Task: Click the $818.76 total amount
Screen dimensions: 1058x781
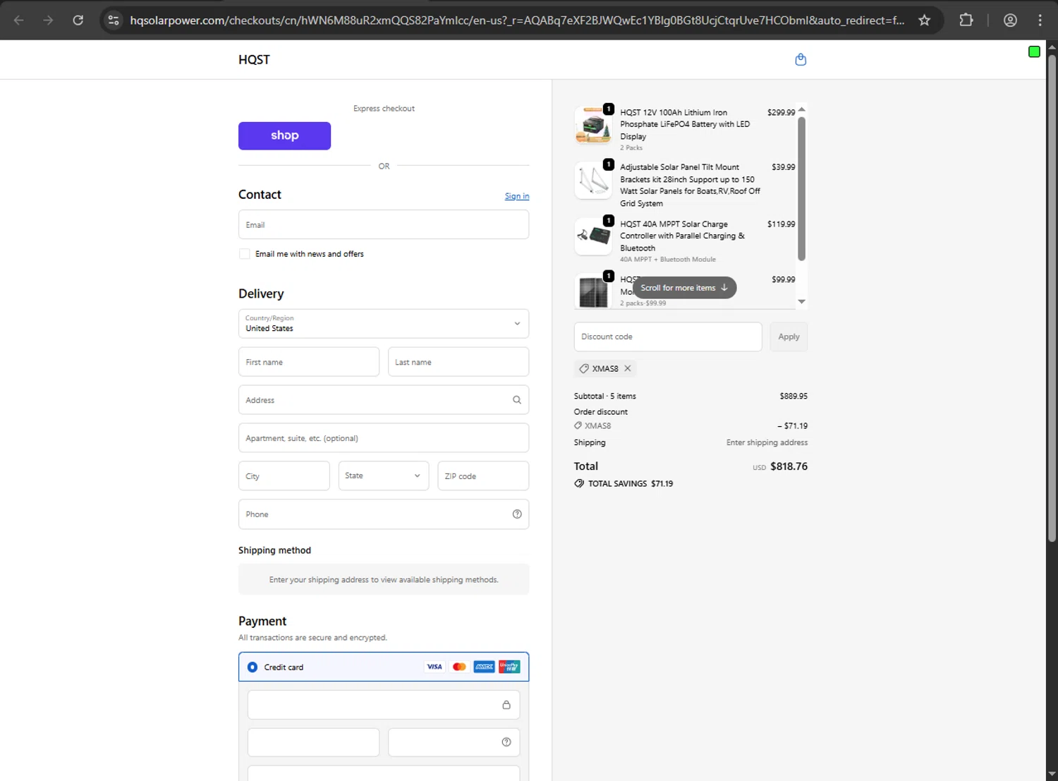Action: pyautogui.click(x=789, y=466)
